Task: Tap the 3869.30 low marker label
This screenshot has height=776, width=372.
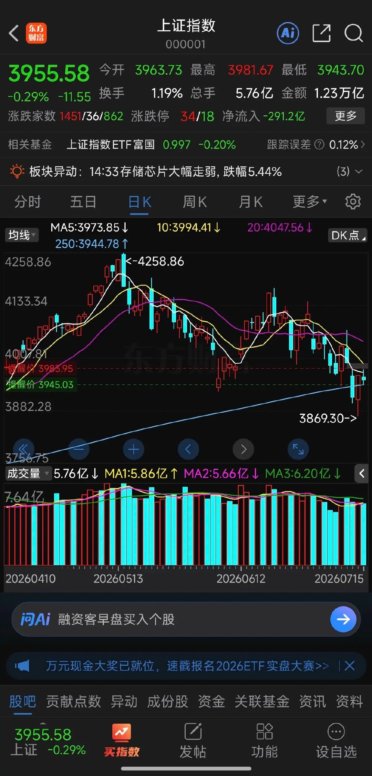Action: point(328,418)
